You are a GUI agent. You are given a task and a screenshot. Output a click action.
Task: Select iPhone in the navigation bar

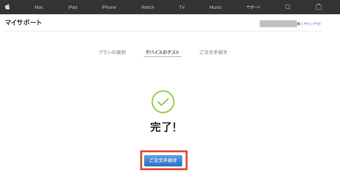click(109, 7)
